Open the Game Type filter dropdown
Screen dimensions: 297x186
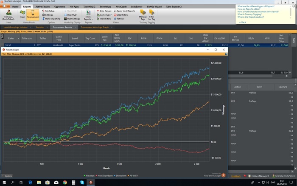[104, 15]
